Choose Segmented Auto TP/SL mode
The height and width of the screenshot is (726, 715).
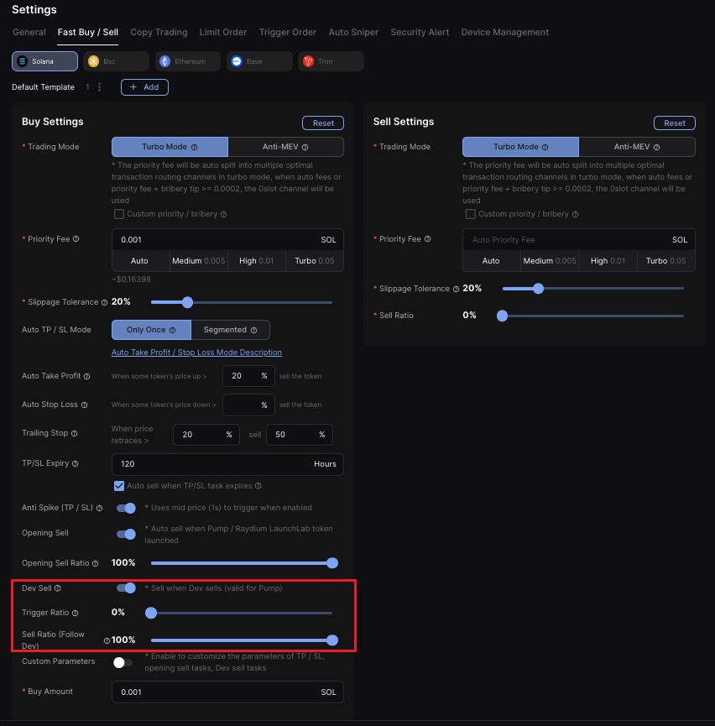230,330
